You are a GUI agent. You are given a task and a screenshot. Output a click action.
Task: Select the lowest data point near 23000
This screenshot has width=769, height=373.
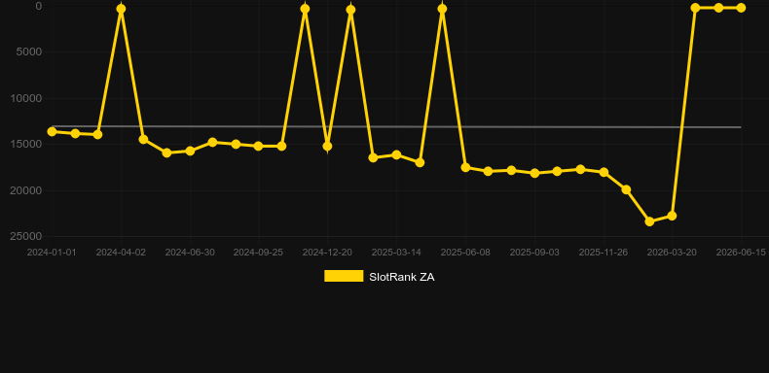coord(649,221)
